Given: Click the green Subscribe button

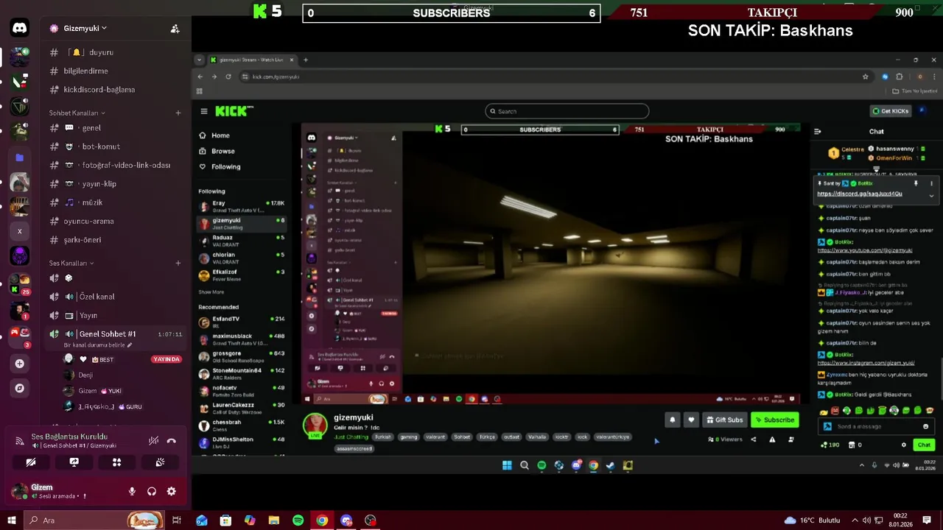Looking at the screenshot, I should [x=774, y=420].
